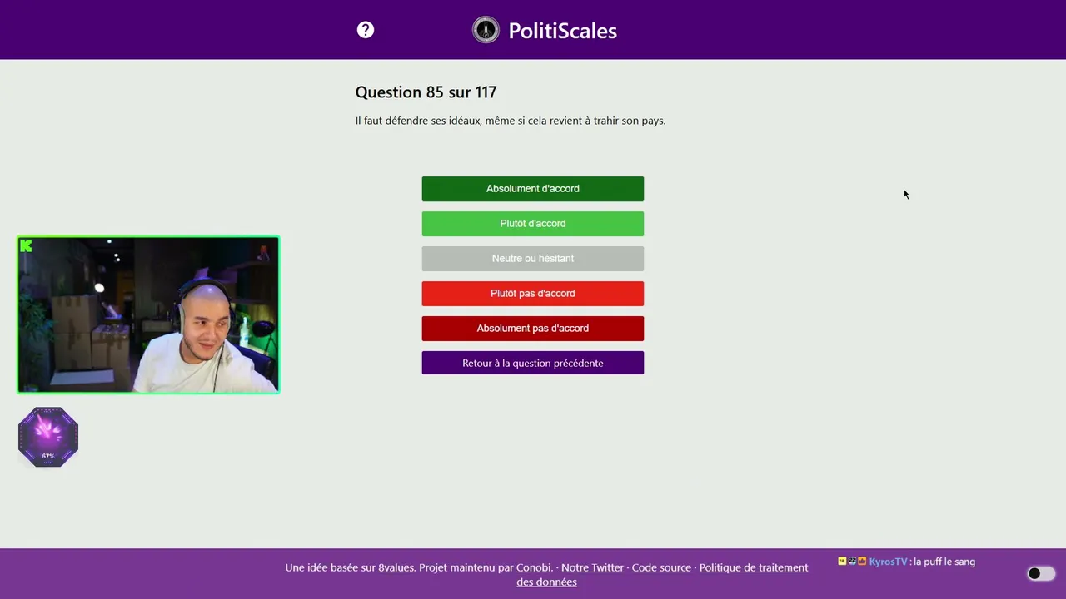This screenshot has width=1066, height=599.
Task: Click the "Question 85 sur 117" heading
Action: tap(426, 92)
